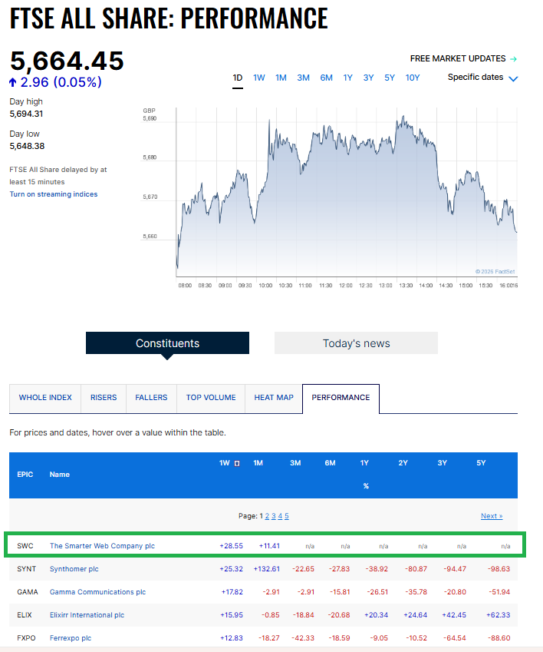543x652 pixels.
Task: Select the 1Y chart range
Action: pos(348,78)
